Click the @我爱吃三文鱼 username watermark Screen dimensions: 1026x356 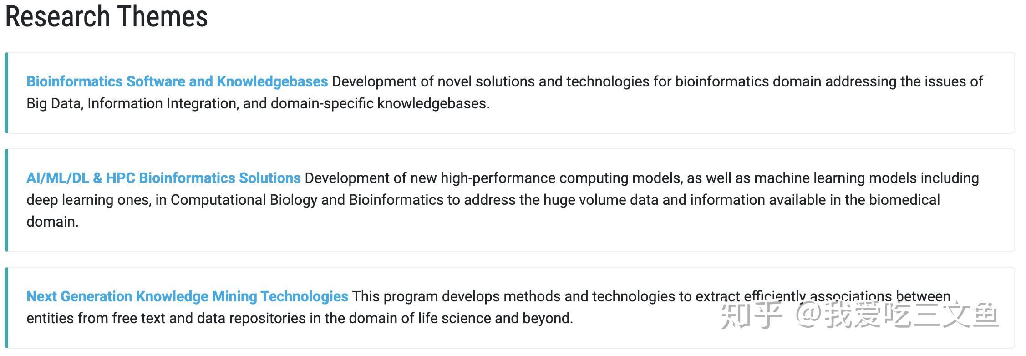click(897, 315)
